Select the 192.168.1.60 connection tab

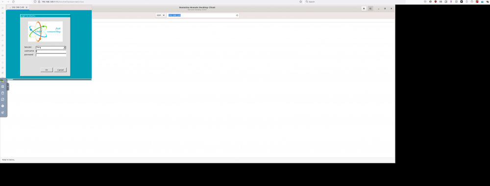(x=18, y=7)
